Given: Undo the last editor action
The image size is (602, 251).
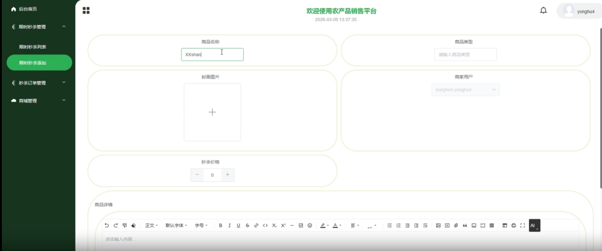Looking at the screenshot, I should point(106,225).
